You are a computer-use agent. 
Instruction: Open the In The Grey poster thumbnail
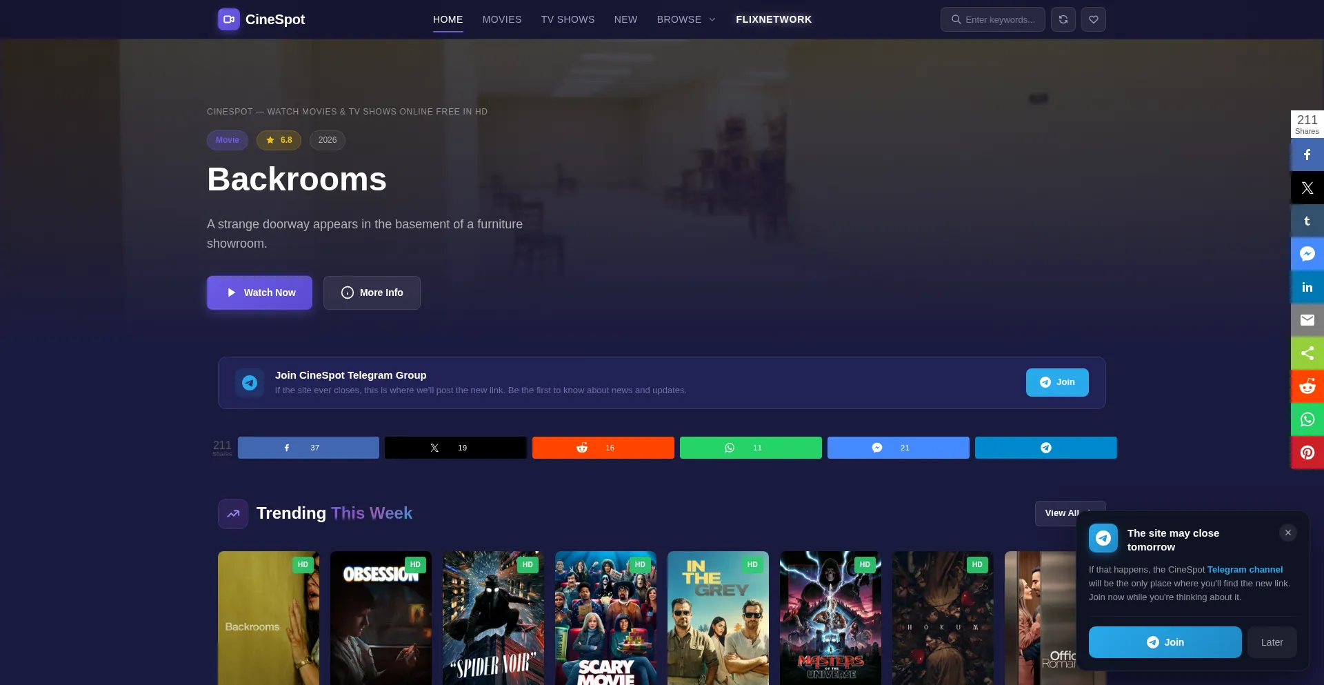coord(718,618)
